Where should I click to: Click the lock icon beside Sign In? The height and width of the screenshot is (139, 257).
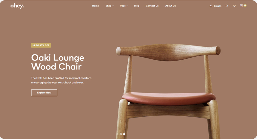[211, 6]
